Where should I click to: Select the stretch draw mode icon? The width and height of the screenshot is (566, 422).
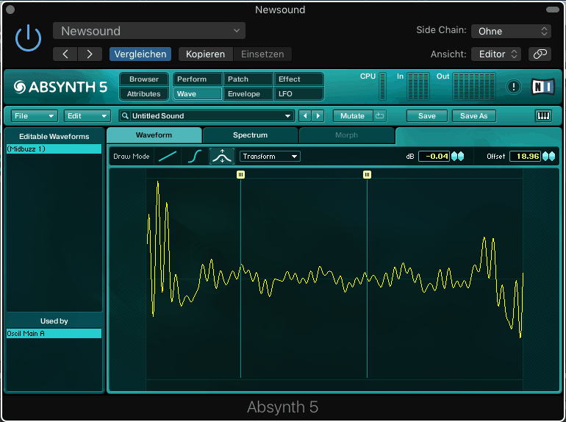222,157
